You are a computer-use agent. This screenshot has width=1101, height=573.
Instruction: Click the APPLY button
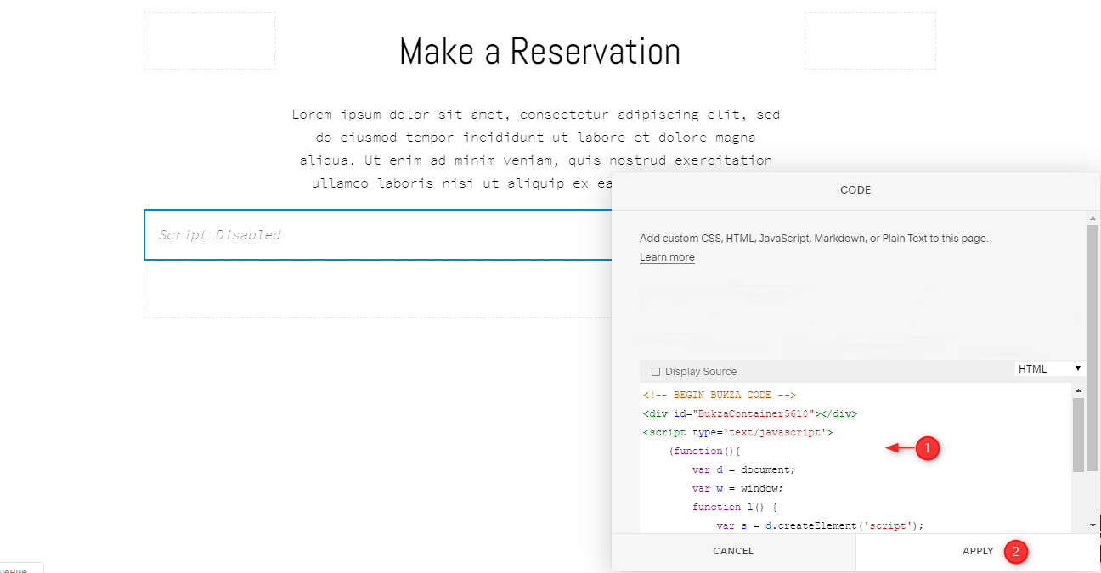point(977,552)
